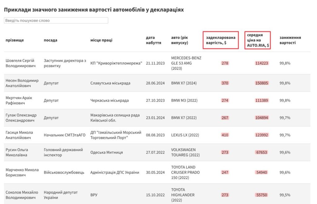Click the highlighted declared value 278
This screenshot has height=204, width=317.
pos(225,63)
